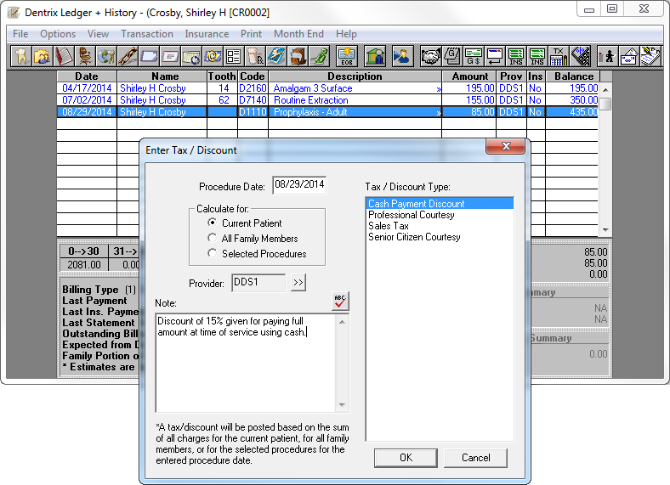Click the globe with people icon
Image resolution: width=670 pixels, height=485 pixels.
pyautogui.click(x=106, y=56)
